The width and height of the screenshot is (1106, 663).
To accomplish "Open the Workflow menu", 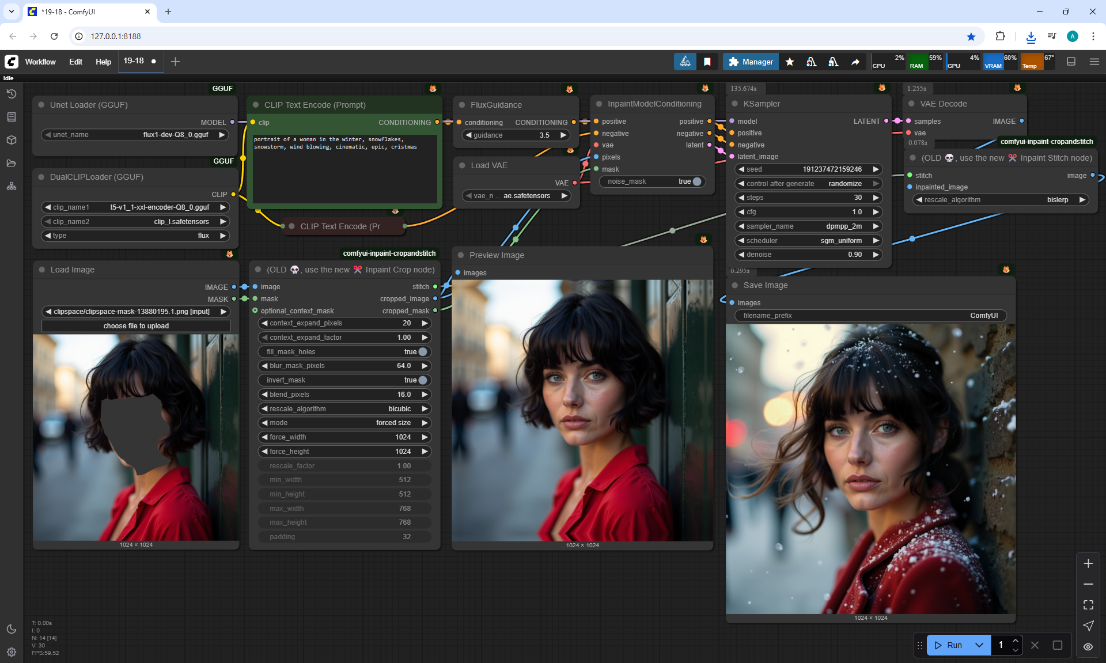I will tap(40, 62).
